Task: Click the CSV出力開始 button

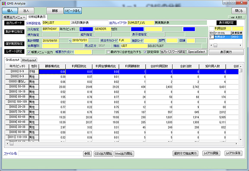Action: 104,154
